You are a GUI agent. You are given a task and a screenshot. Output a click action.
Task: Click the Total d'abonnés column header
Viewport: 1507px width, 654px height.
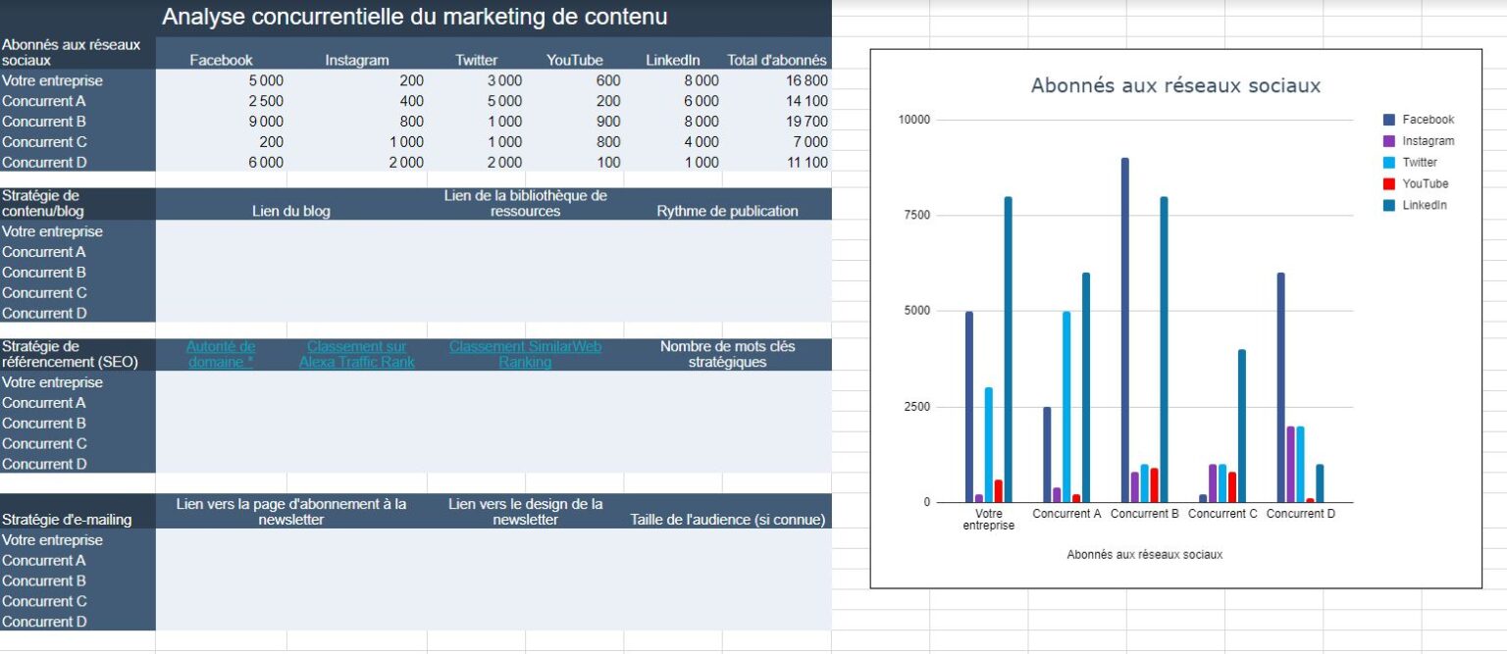pos(777,60)
